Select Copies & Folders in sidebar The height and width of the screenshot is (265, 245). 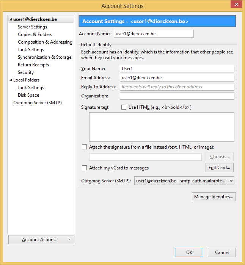[35, 34]
